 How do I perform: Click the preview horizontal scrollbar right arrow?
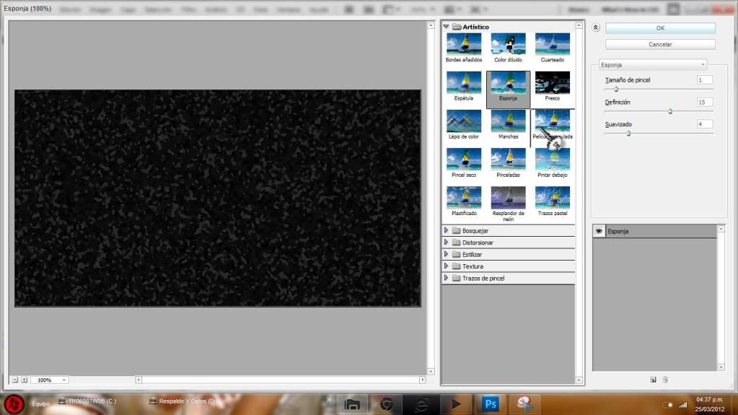coord(422,380)
